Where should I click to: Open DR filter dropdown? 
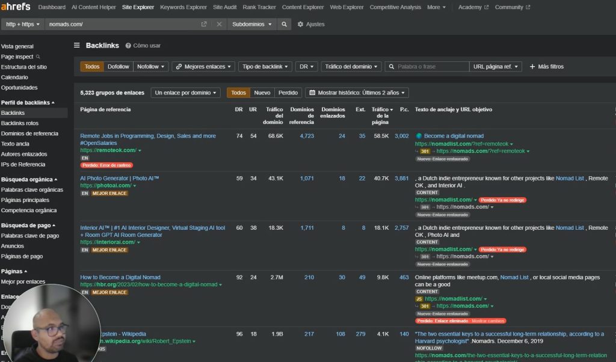point(306,67)
